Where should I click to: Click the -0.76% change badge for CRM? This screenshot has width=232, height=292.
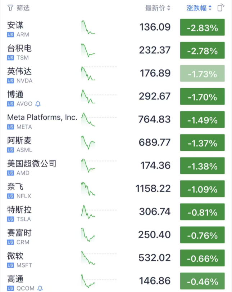[x=202, y=235]
